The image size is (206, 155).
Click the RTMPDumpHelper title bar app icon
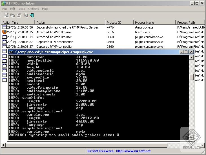click(x=3, y=3)
